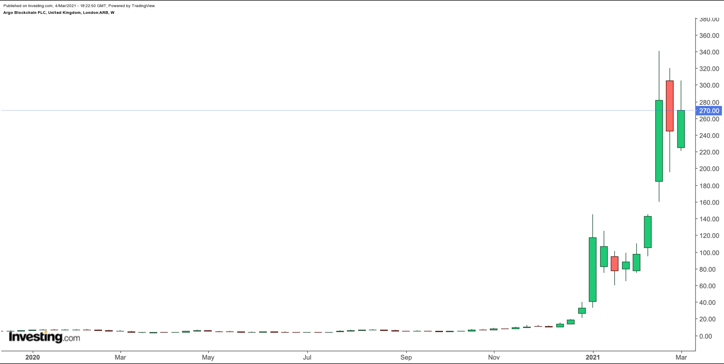Select the latest green candle closing at 270

[681, 129]
